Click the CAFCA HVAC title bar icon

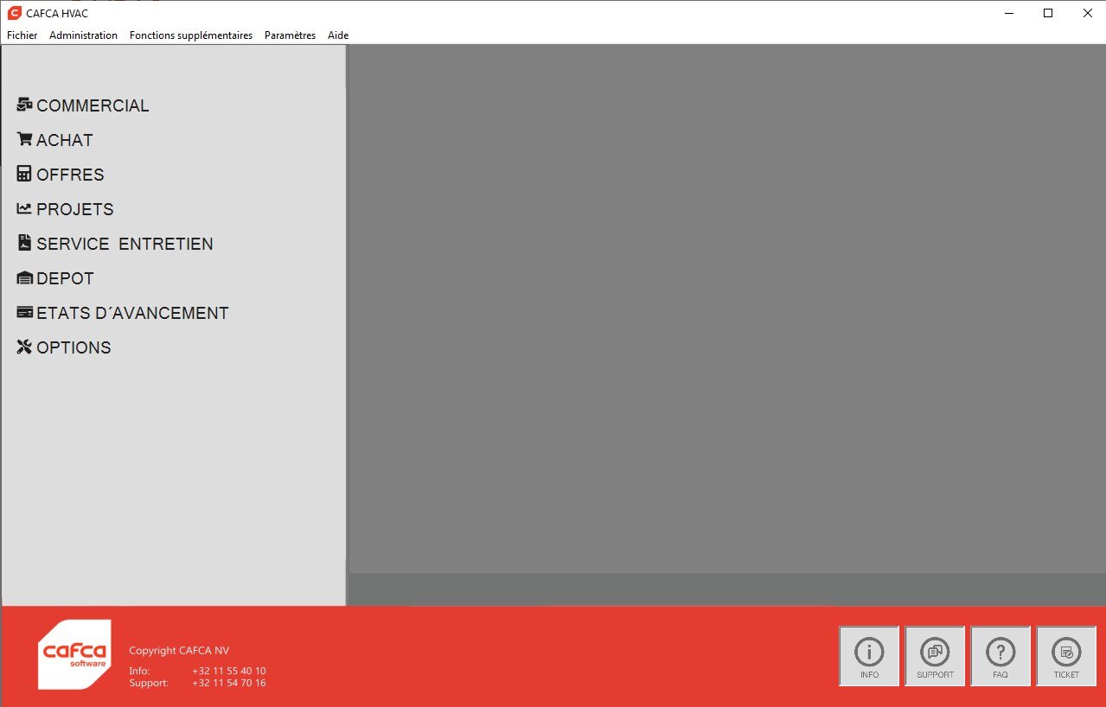click(14, 13)
